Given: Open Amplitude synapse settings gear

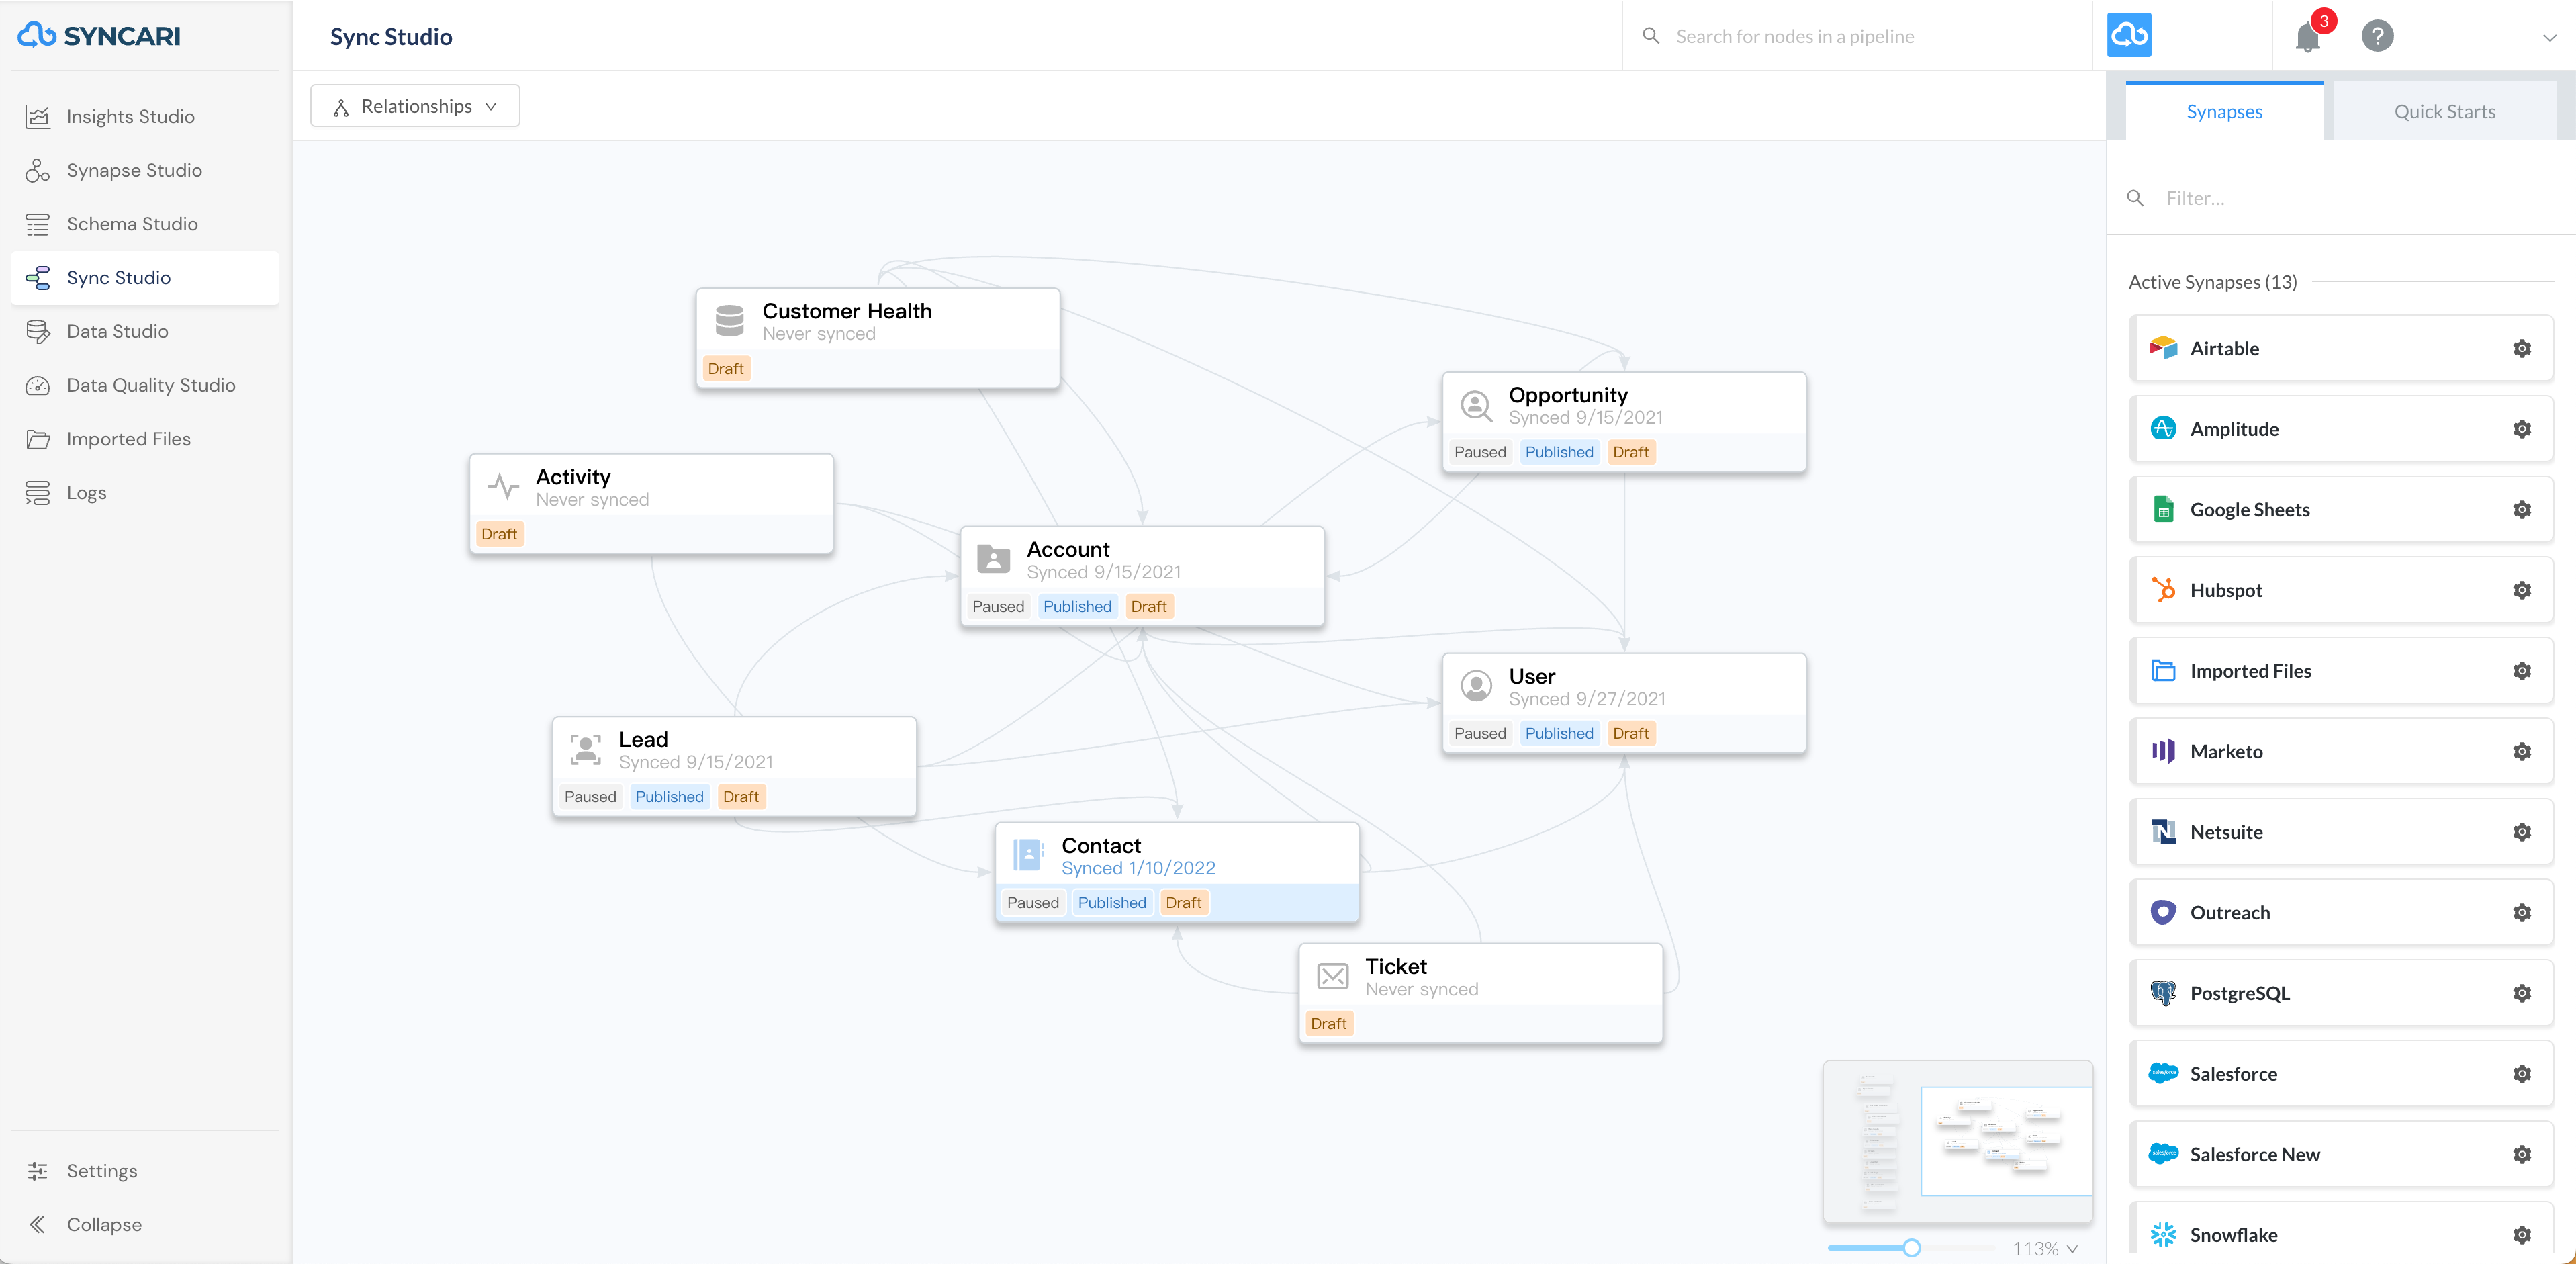Looking at the screenshot, I should click(2522, 430).
